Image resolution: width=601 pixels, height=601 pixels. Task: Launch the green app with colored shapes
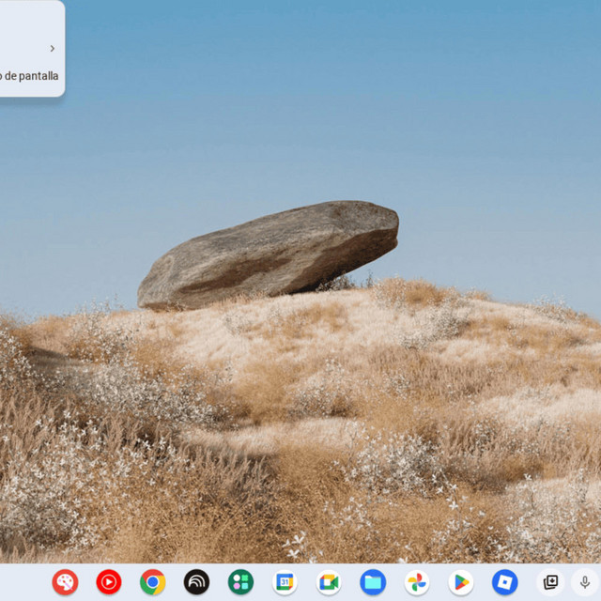[240, 582]
